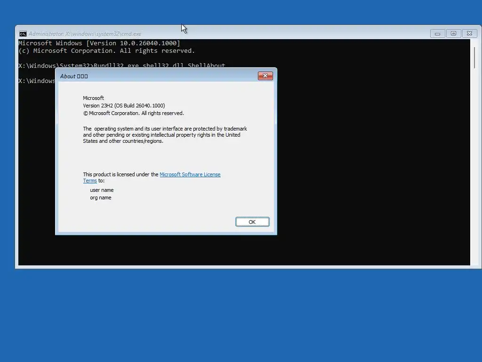Minimize the Administrator cmd.exe window
This screenshot has height=362, width=482.
437,33
